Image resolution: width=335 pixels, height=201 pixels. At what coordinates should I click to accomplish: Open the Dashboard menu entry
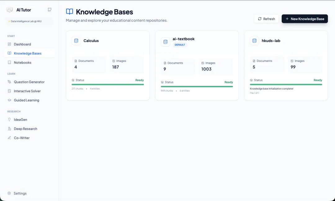pyautogui.click(x=23, y=44)
